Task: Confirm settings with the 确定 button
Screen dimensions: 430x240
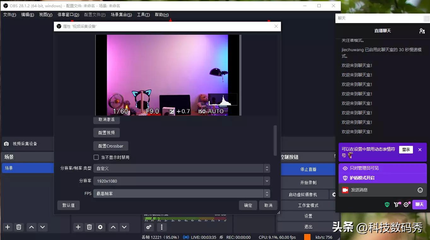Action: (248, 205)
